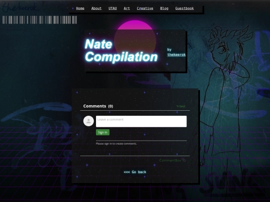Go to the About page
Viewport: 270px width, 202px height.
(96, 8)
